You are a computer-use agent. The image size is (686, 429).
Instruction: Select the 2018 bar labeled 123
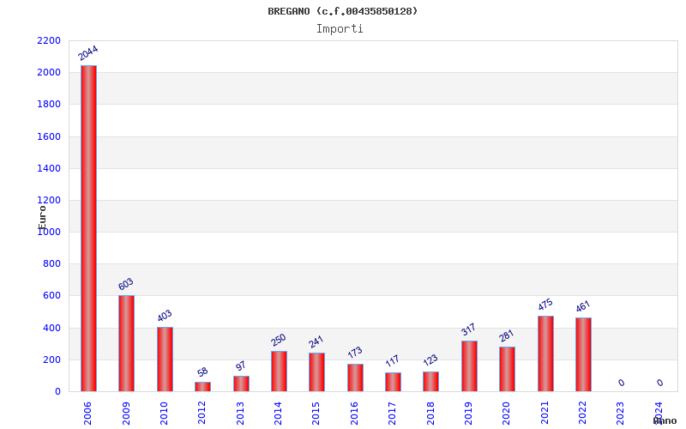point(431,382)
